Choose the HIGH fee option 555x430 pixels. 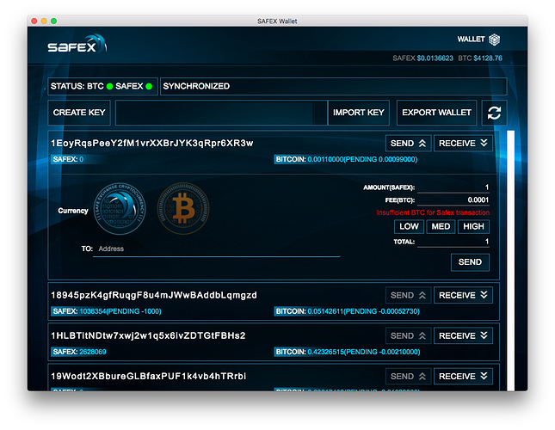tap(473, 227)
